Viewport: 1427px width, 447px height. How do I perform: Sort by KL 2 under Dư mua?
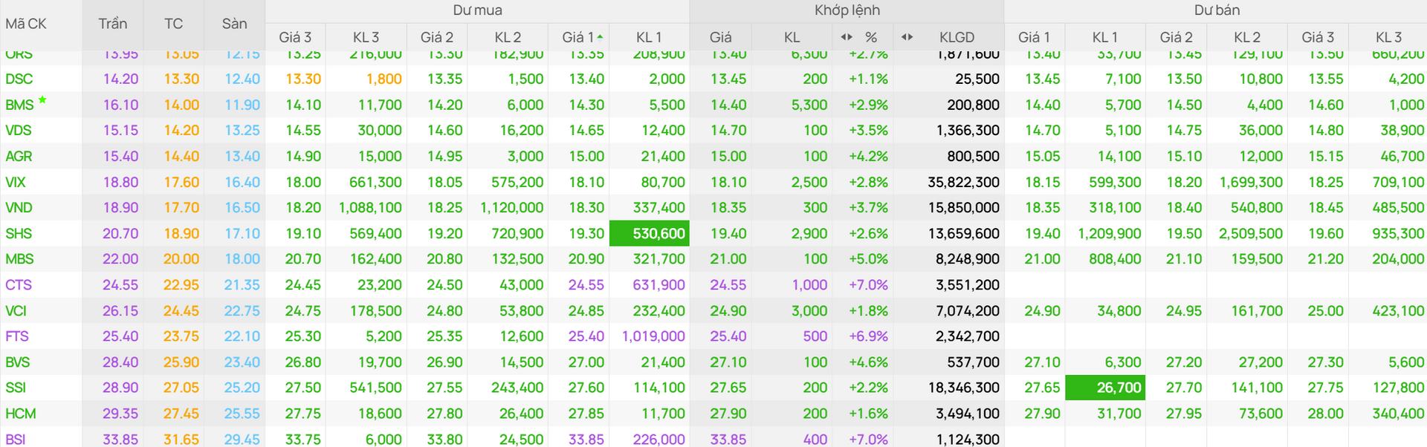pyautogui.click(x=508, y=37)
